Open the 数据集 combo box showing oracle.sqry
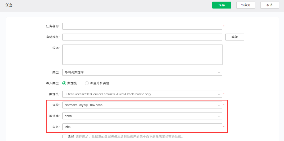The image size is (284, 141). 139,94
